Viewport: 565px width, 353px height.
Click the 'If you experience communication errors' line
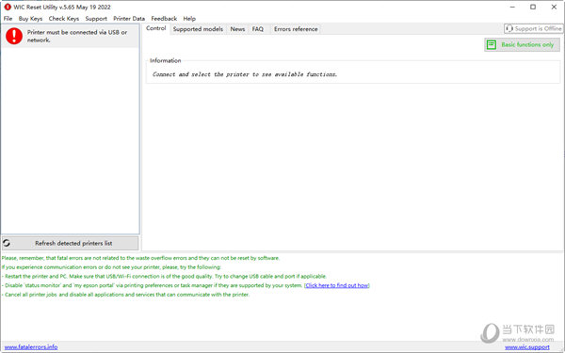click(111, 267)
